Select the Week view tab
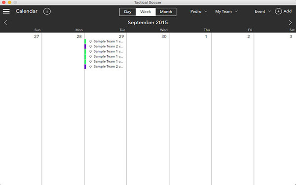This screenshot has width=296, height=185. pyautogui.click(x=146, y=12)
